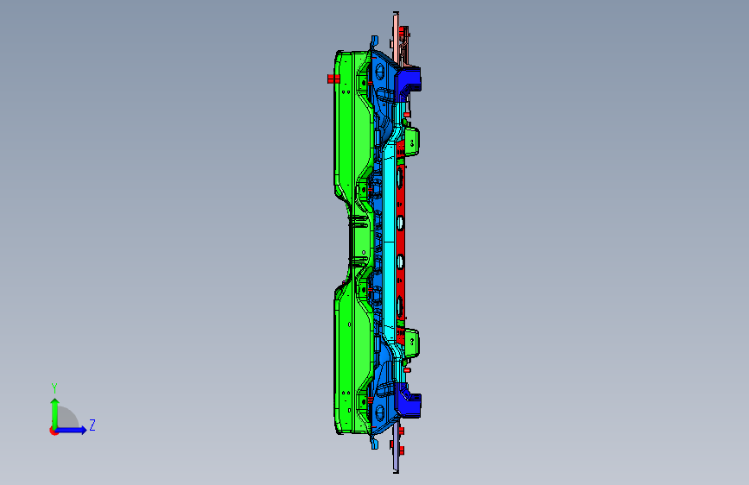Click the Z label on the axis triad
Image resolution: width=749 pixels, height=485 pixels.
pyautogui.click(x=92, y=425)
